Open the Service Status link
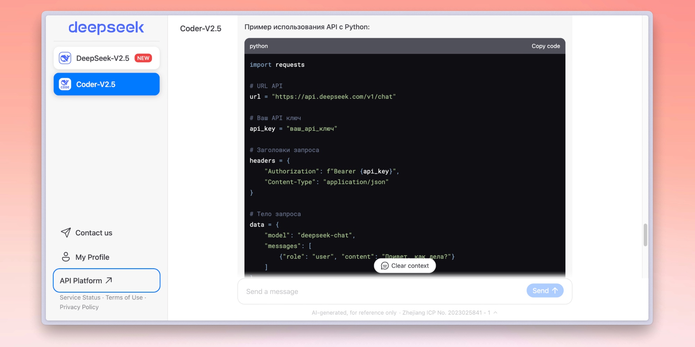 (80, 297)
